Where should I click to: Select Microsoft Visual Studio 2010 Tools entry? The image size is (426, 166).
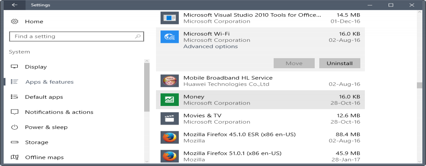tap(260, 18)
